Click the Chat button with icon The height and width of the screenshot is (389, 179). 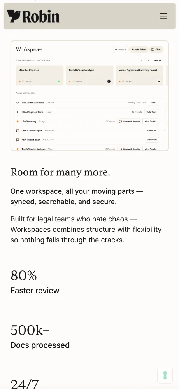coord(156,49)
